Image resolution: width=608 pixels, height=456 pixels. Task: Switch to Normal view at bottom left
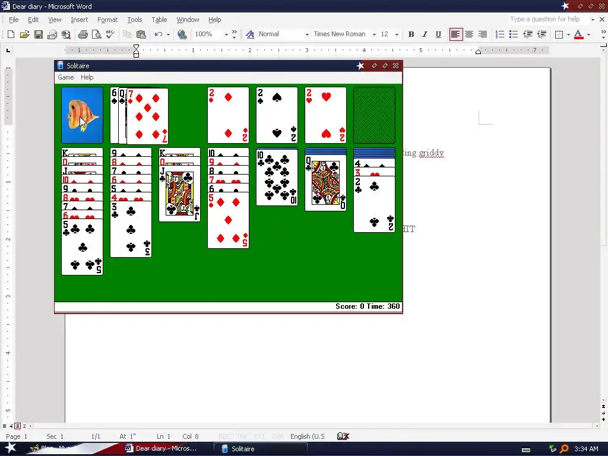click(x=4, y=426)
